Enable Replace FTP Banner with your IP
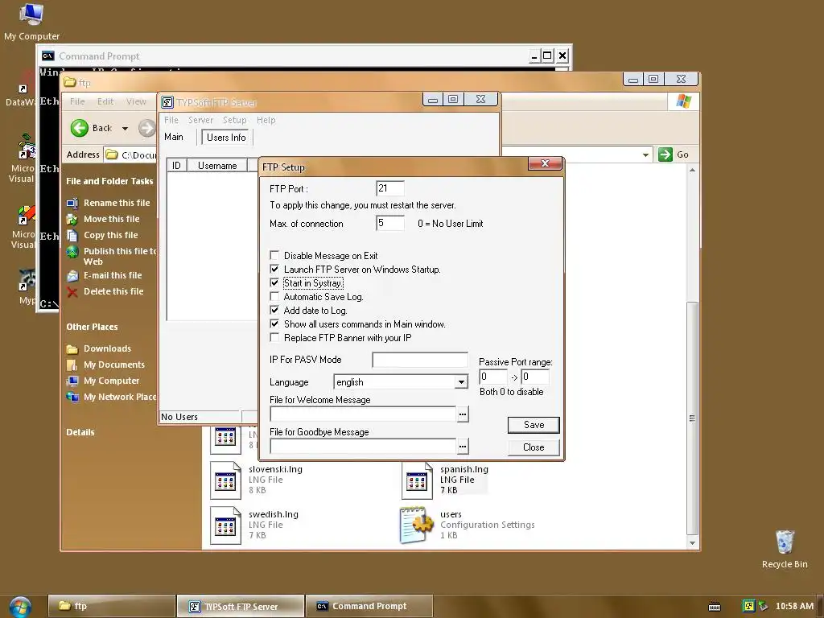This screenshot has width=824, height=618. pyautogui.click(x=274, y=337)
